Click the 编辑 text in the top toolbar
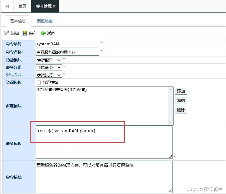 (x=15, y=33)
